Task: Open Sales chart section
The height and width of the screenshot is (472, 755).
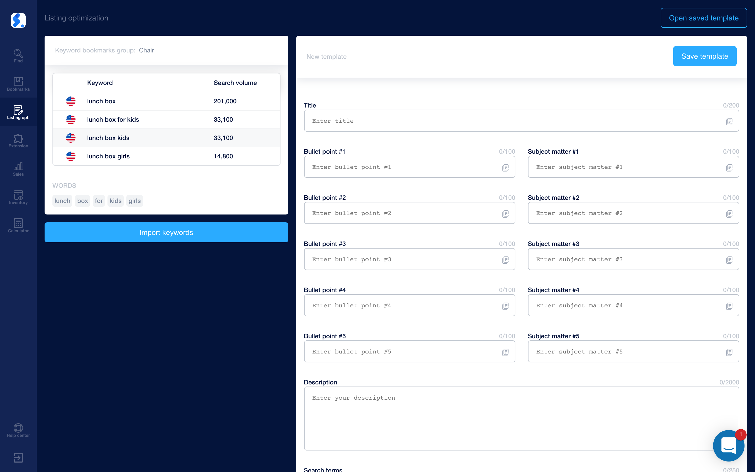Action: [x=18, y=169]
